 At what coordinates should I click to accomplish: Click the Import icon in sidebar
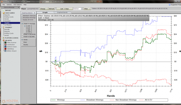(x=3, y=11)
